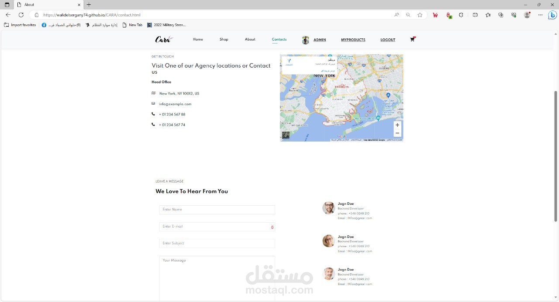Screen dimensions: 559x302
Task: Open Collections icon
Action: (501, 15)
